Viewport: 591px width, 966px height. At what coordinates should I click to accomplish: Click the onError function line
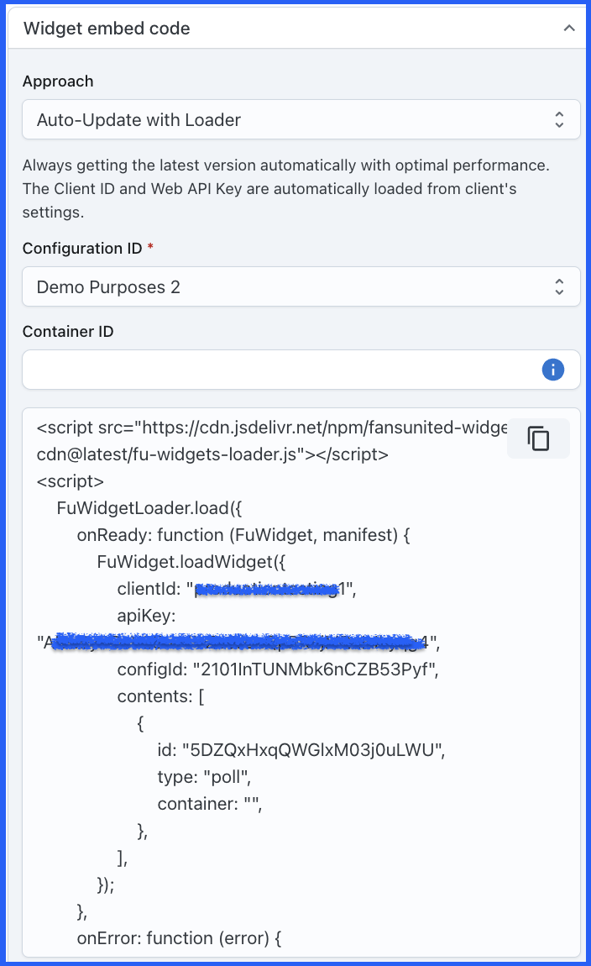tap(178, 937)
